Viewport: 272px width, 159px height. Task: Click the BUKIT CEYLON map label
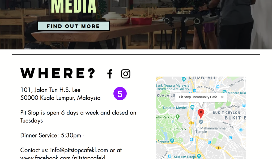[x=227, y=113]
